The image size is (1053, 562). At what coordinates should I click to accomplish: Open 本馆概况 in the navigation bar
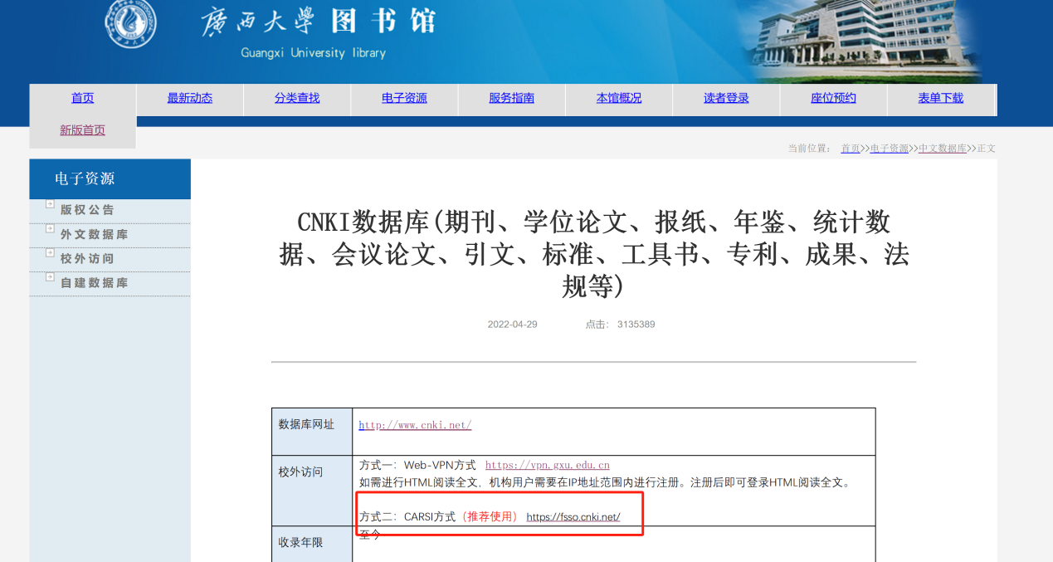point(619,98)
